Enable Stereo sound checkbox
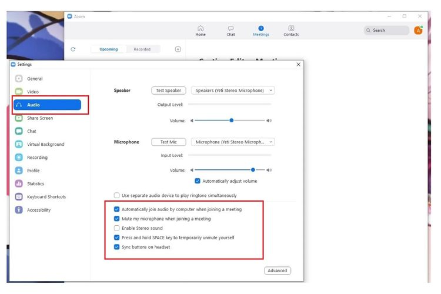Viewport: 441px width, 294px height. tap(116, 228)
